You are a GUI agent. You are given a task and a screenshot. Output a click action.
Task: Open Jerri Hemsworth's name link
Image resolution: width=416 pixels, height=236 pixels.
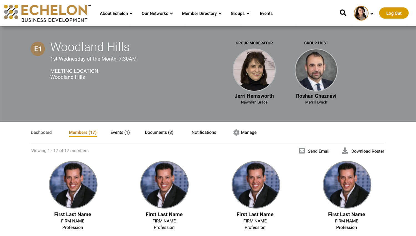coord(254,96)
